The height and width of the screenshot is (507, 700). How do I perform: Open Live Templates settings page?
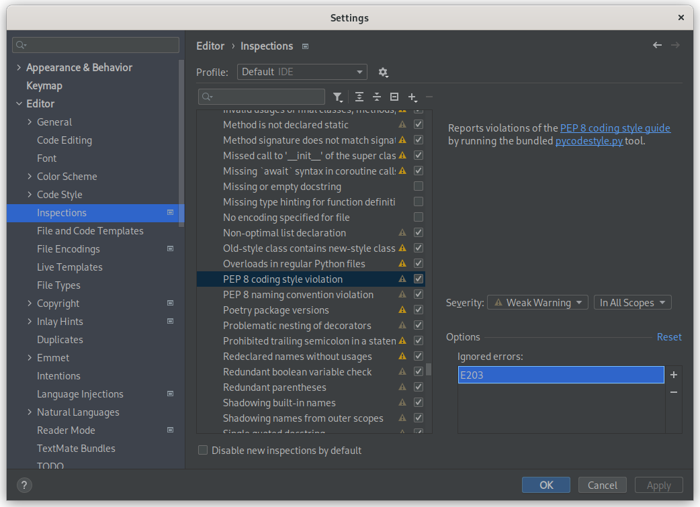70,267
